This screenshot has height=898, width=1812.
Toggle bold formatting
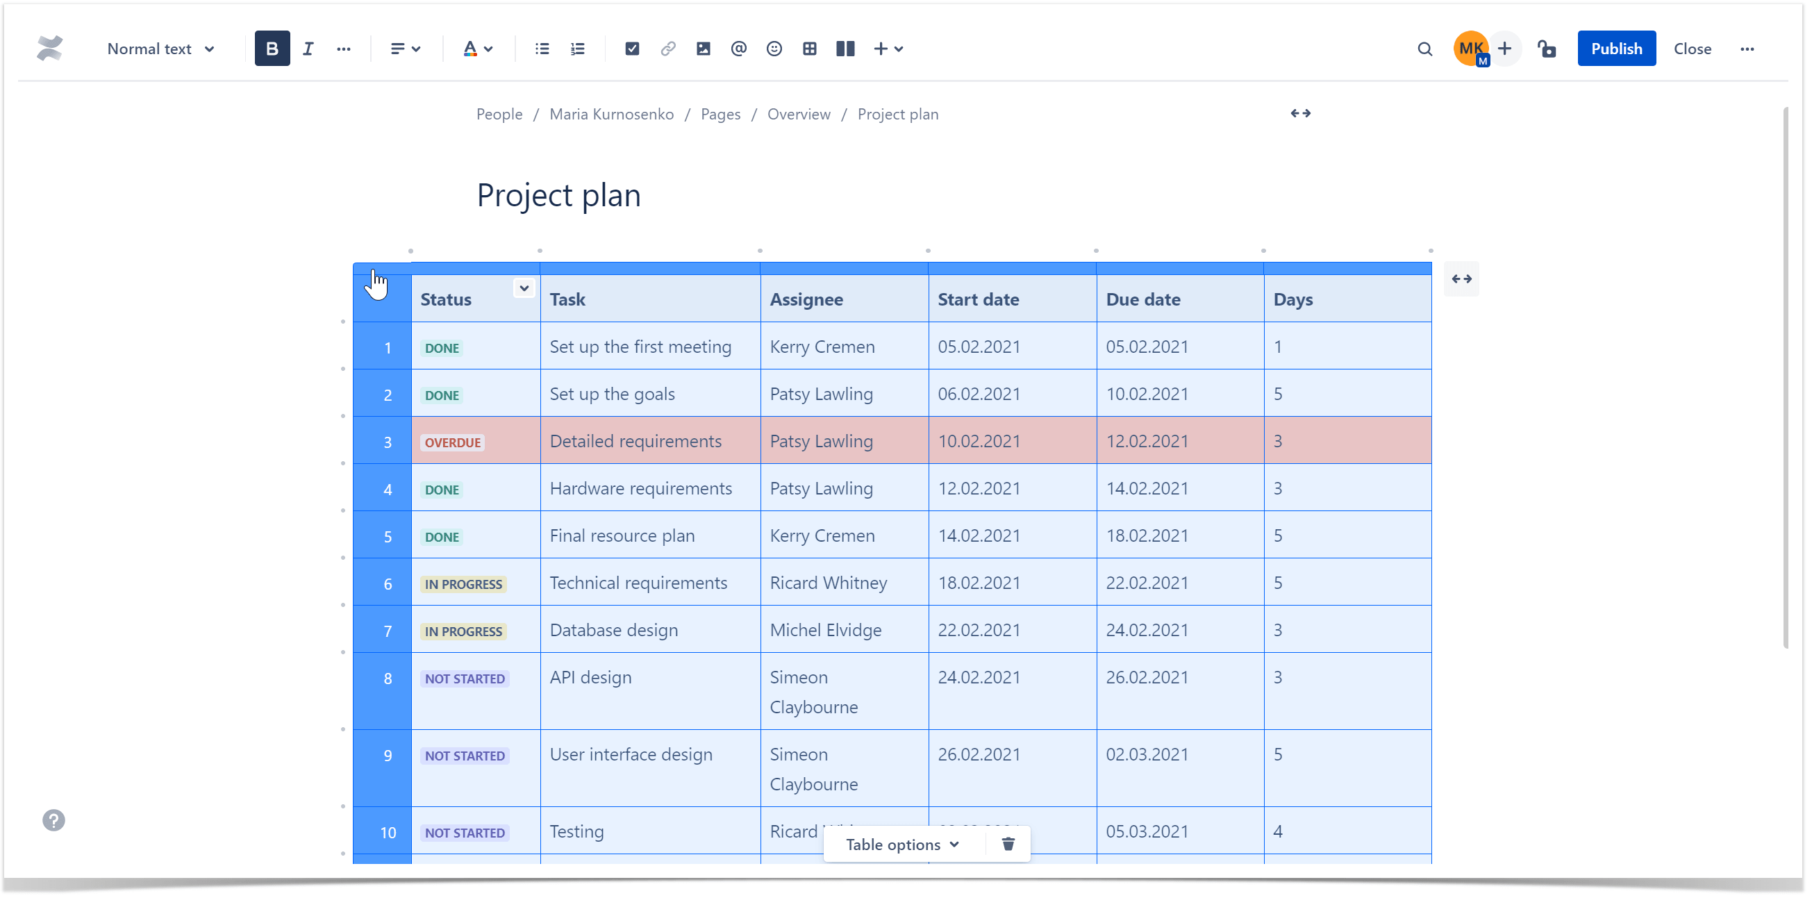tap(272, 49)
